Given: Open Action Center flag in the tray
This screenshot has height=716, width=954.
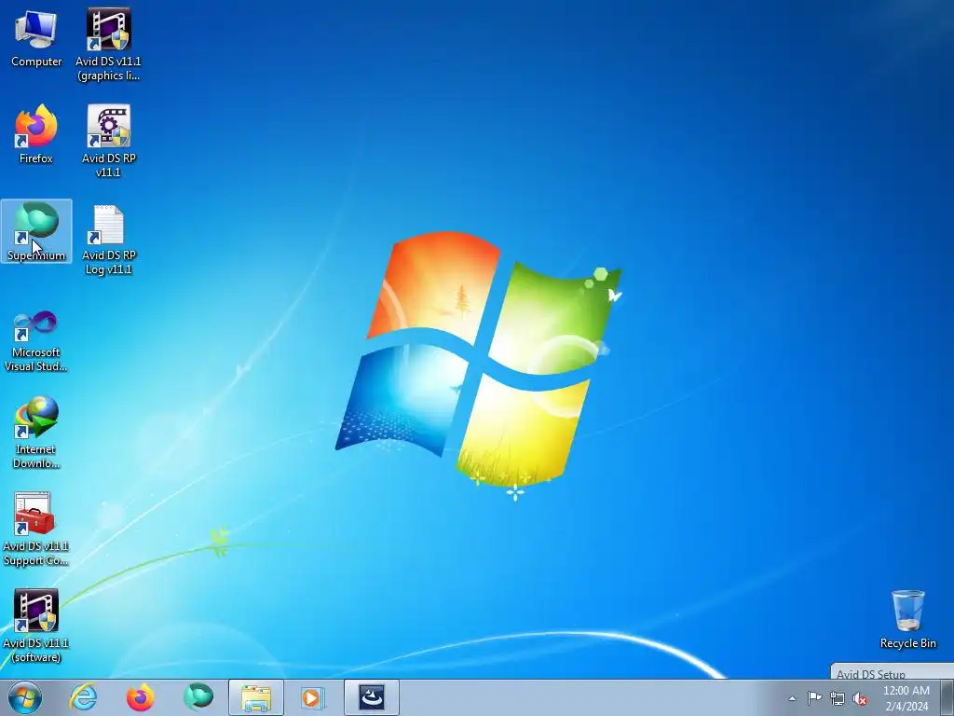Looking at the screenshot, I should tap(814, 698).
